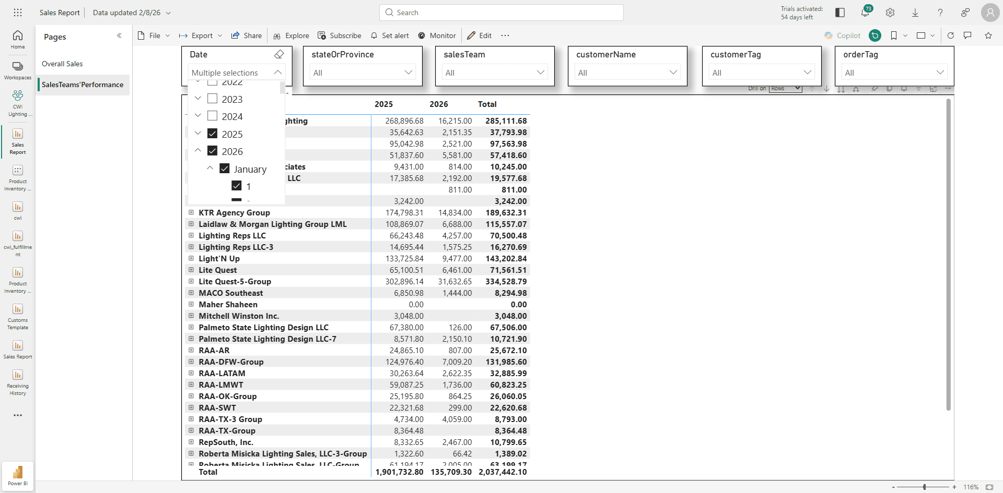Screen dimensions: 1003x493
Task: Open the customerName slicer dropdown
Action: point(628,73)
